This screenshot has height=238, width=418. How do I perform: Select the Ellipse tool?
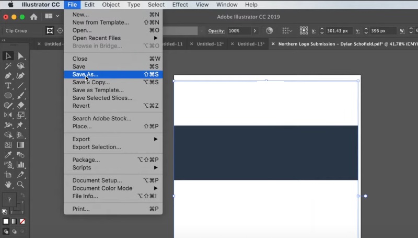pos(8,95)
